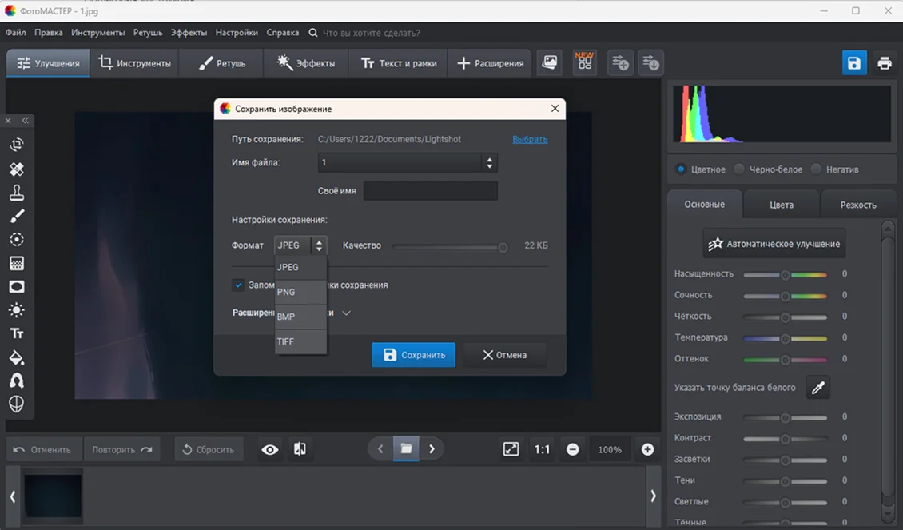Click the Своё имя input field
Screen dimensions: 903x530
430,191
